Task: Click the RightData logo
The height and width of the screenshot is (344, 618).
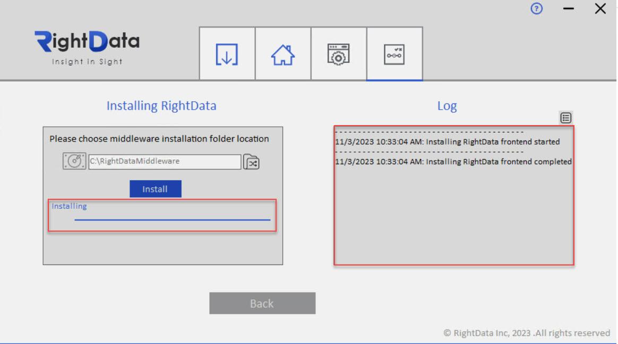Action: coord(86,40)
